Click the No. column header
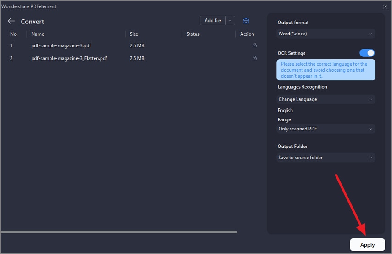This screenshot has height=254, width=392. [14, 34]
